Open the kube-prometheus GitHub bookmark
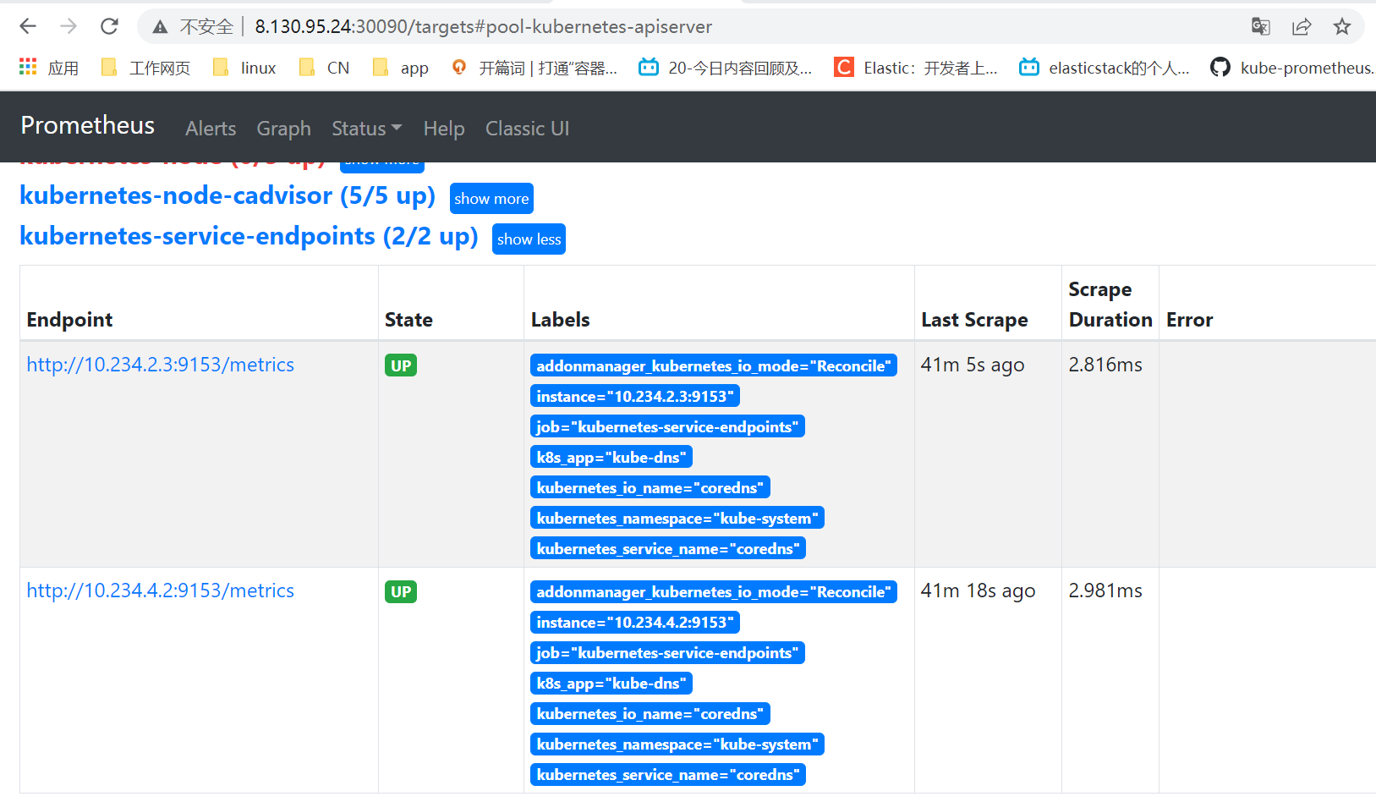The image size is (1376, 802). [1292, 68]
